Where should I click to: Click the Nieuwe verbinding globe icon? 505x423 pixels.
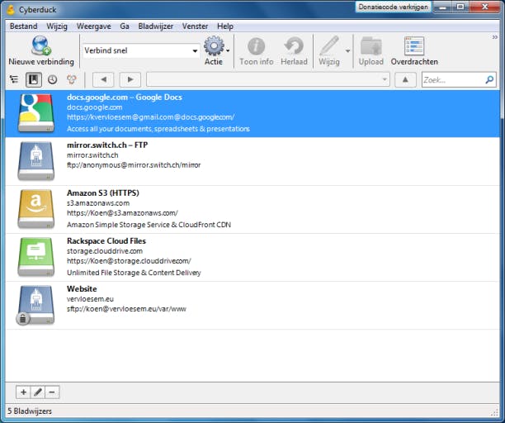(41, 45)
